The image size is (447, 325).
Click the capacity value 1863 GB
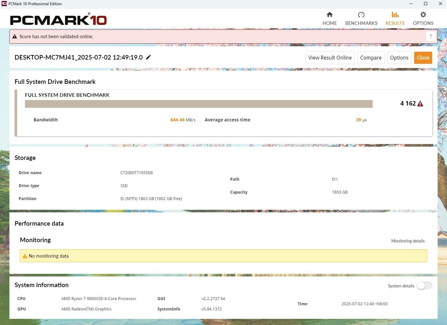[340, 192]
